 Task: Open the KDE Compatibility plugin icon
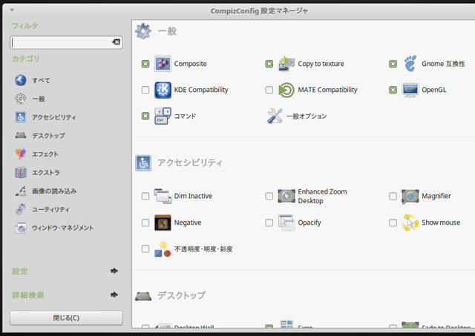point(163,90)
